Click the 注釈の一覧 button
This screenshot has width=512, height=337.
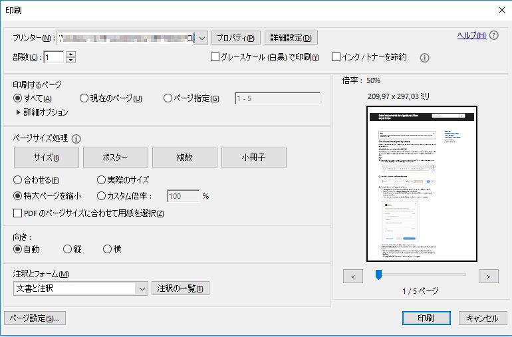pyautogui.click(x=180, y=288)
